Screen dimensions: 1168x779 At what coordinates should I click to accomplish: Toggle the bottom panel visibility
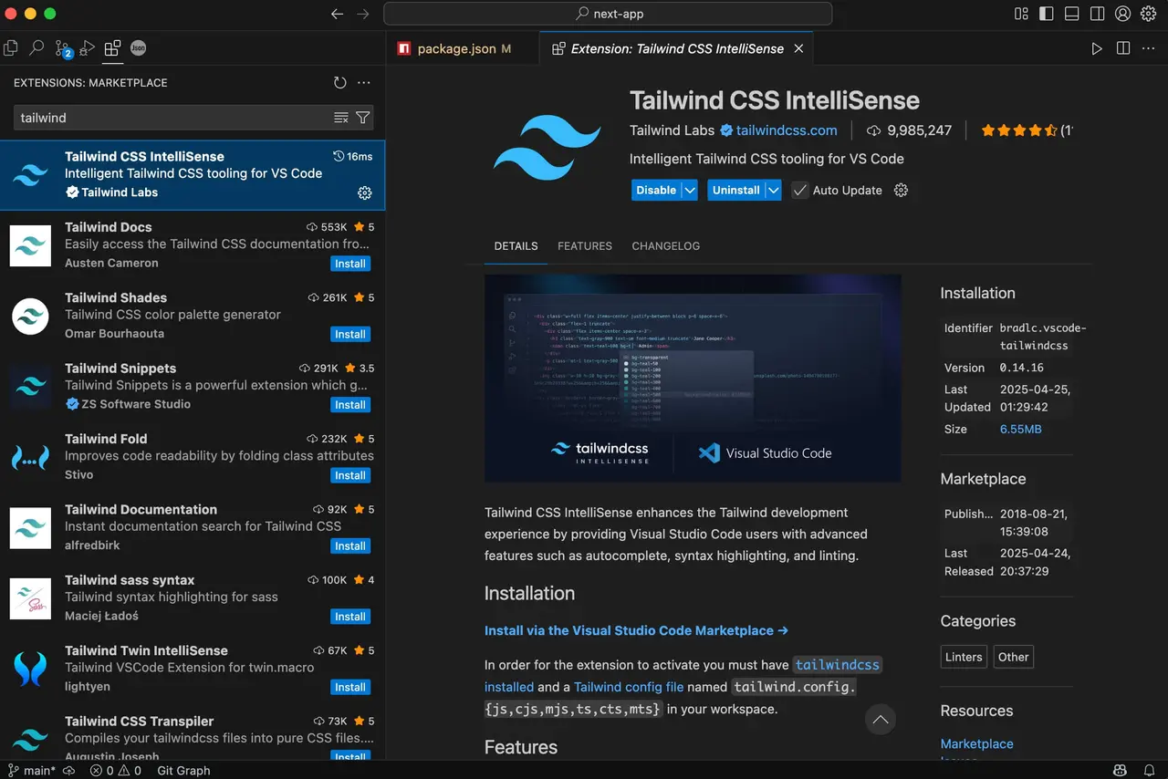pos(1072,14)
